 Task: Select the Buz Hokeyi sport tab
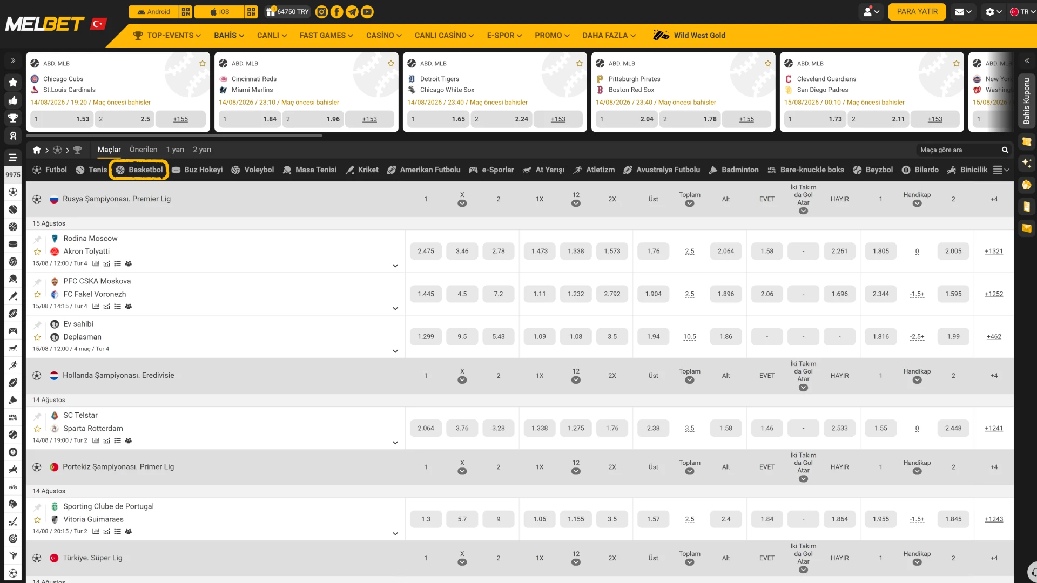click(197, 170)
